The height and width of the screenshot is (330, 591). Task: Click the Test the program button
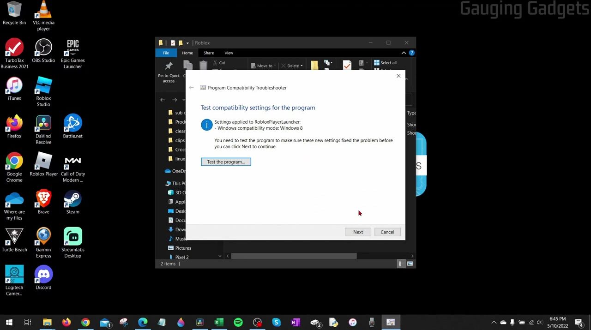pyautogui.click(x=226, y=162)
